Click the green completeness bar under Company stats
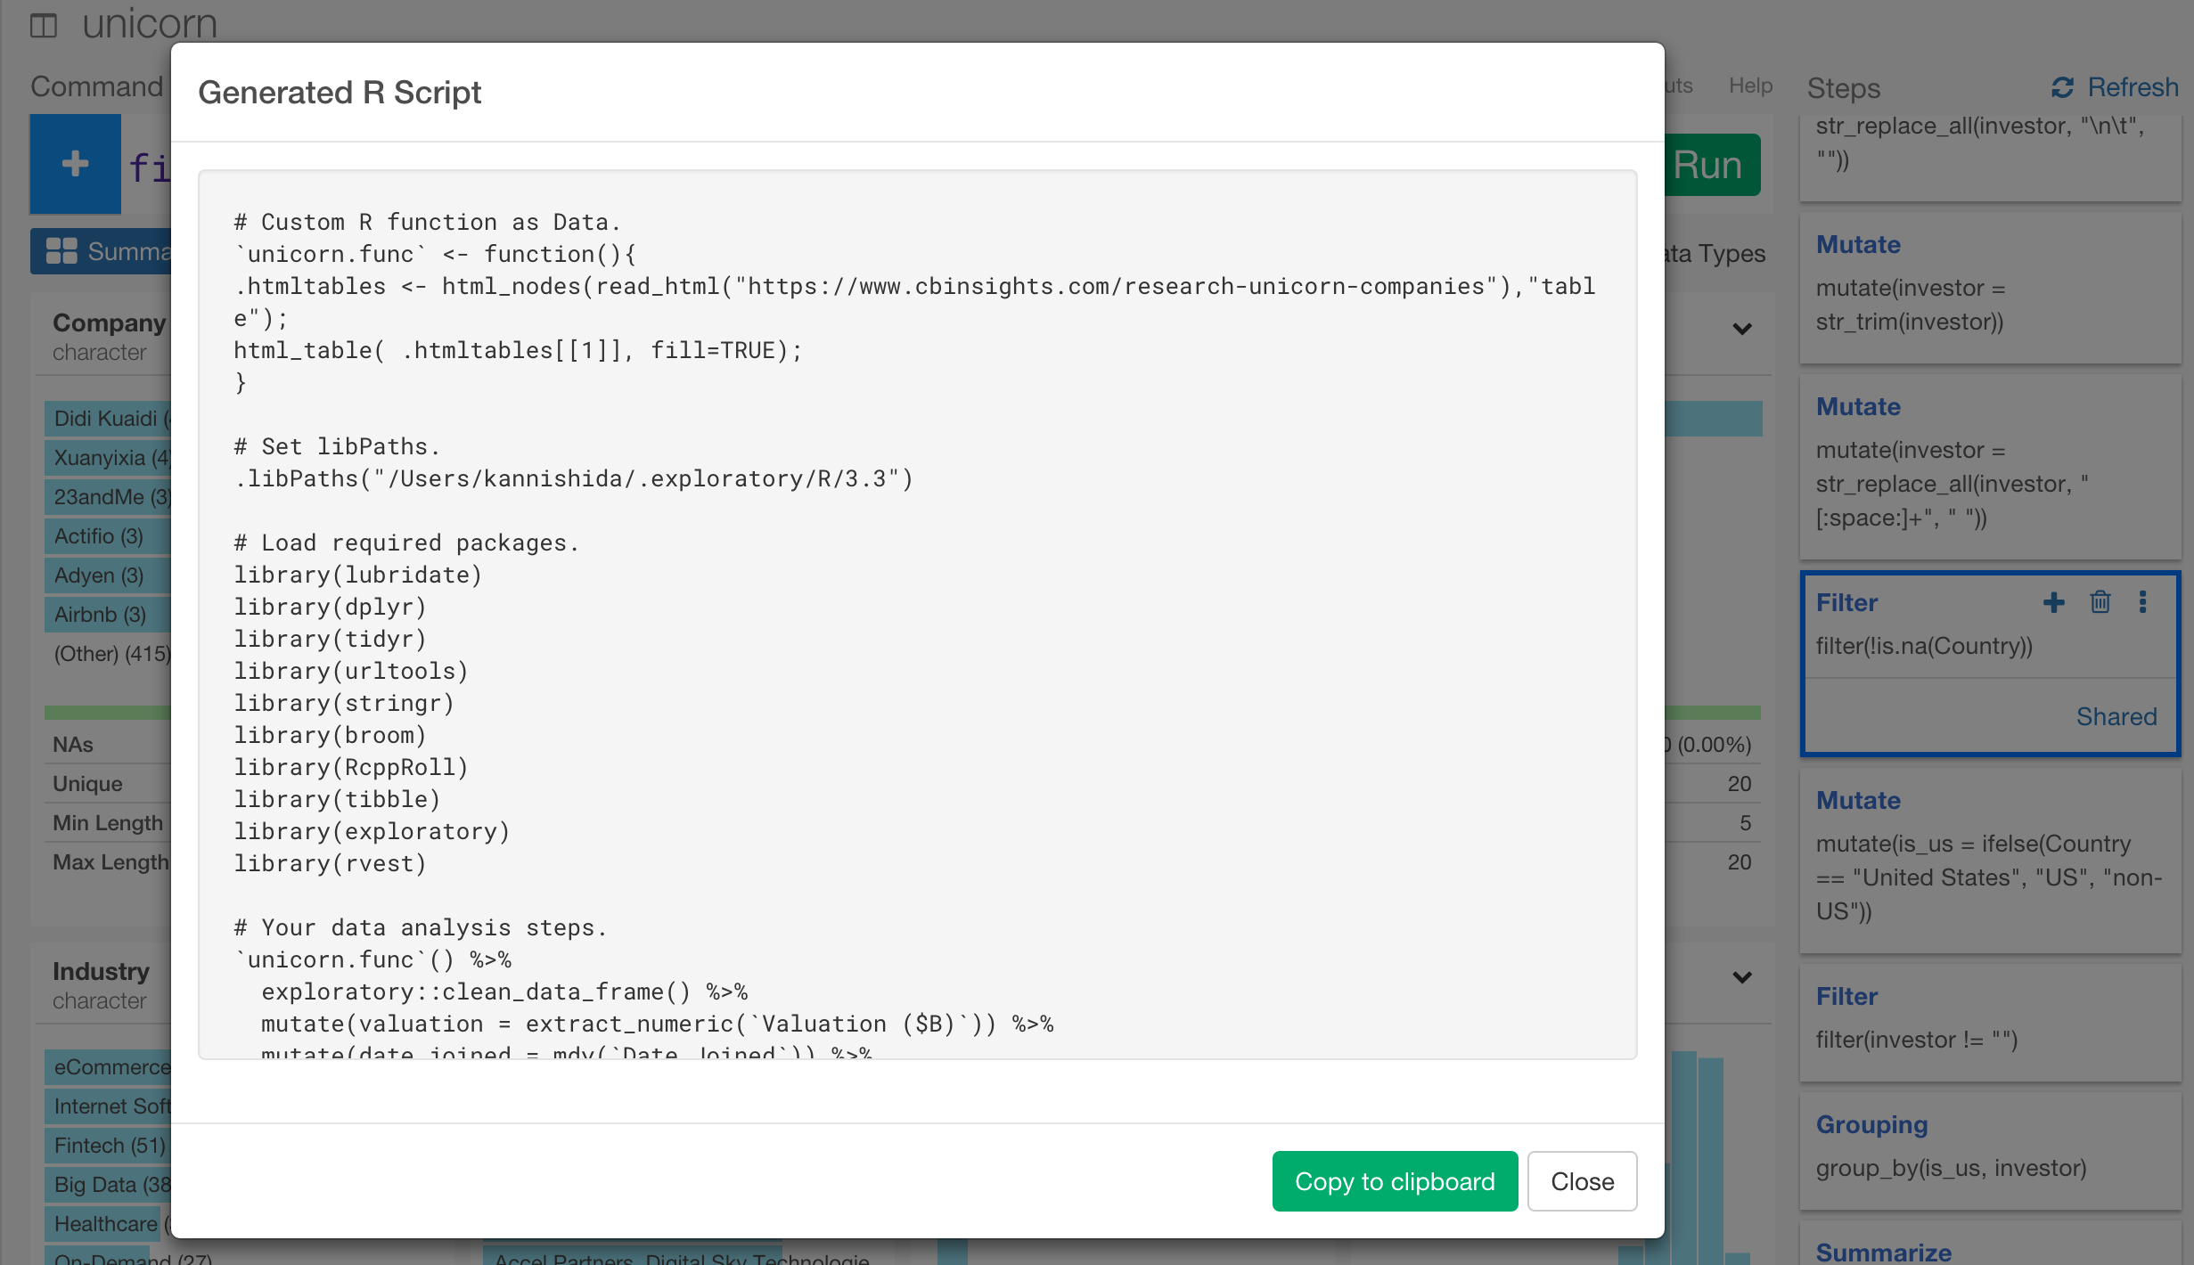 click(106, 713)
